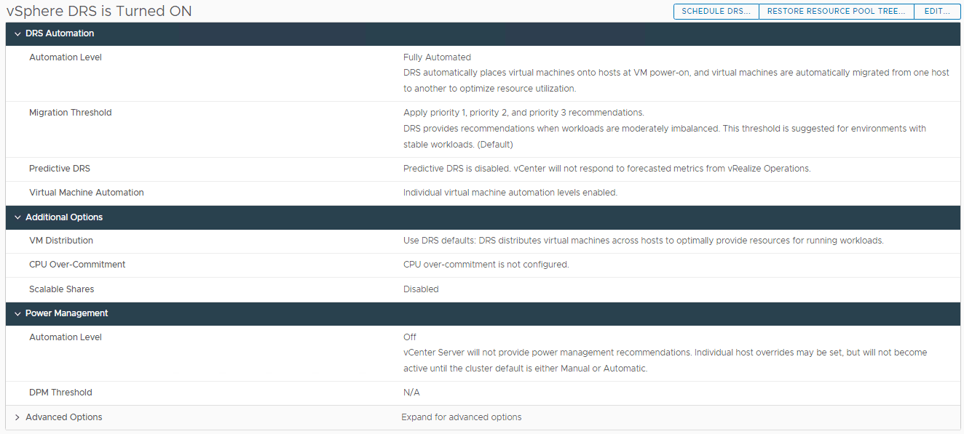Click the Predictive DRS row label
This screenshot has height=434, width=964.
(x=60, y=169)
